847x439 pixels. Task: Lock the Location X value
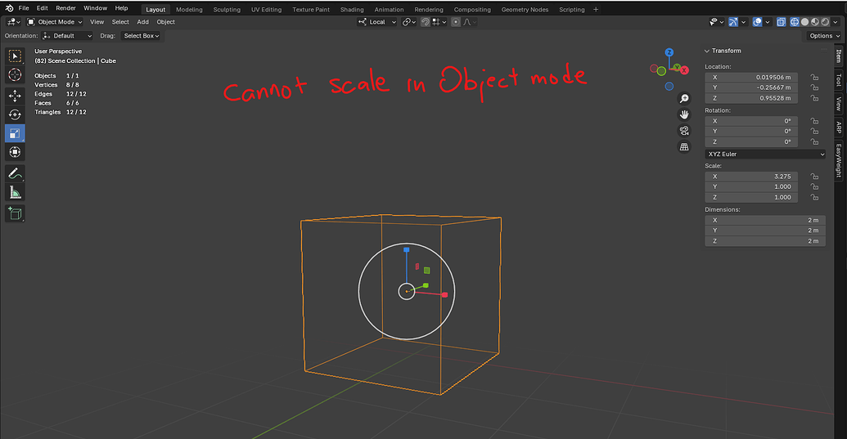click(x=814, y=77)
